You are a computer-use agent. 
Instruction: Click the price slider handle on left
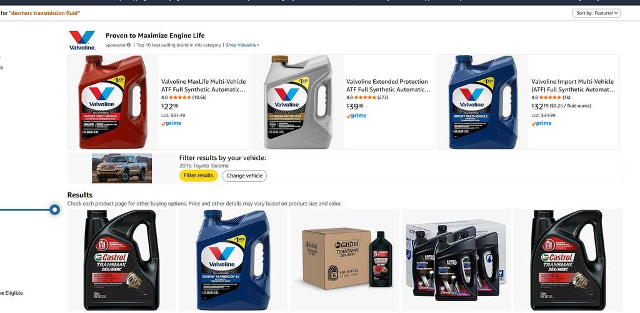[x=55, y=210]
